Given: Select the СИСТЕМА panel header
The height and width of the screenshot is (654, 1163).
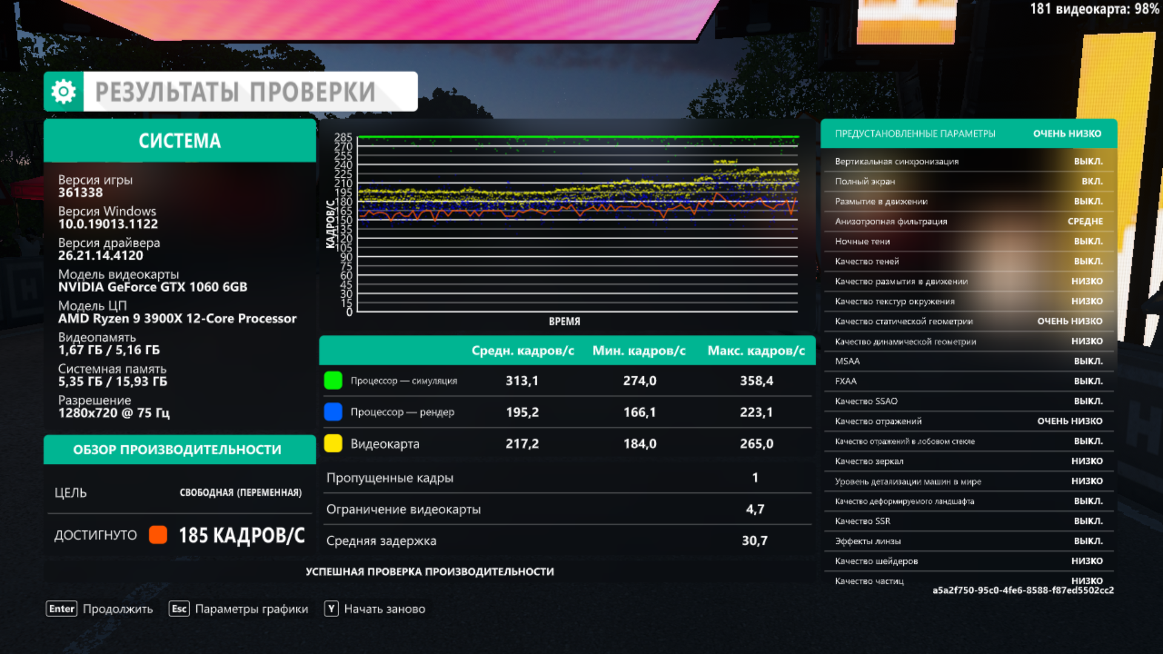Looking at the screenshot, I should [x=180, y=140].
